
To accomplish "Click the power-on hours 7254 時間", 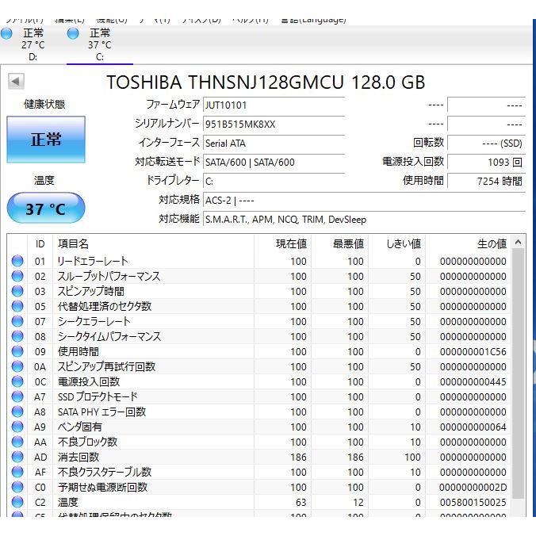I will (486, 181).
